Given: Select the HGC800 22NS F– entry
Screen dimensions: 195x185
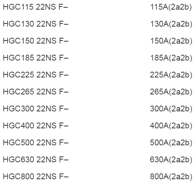Looking at the screenshot, I should pyautogui.click(x=35, y=177).
